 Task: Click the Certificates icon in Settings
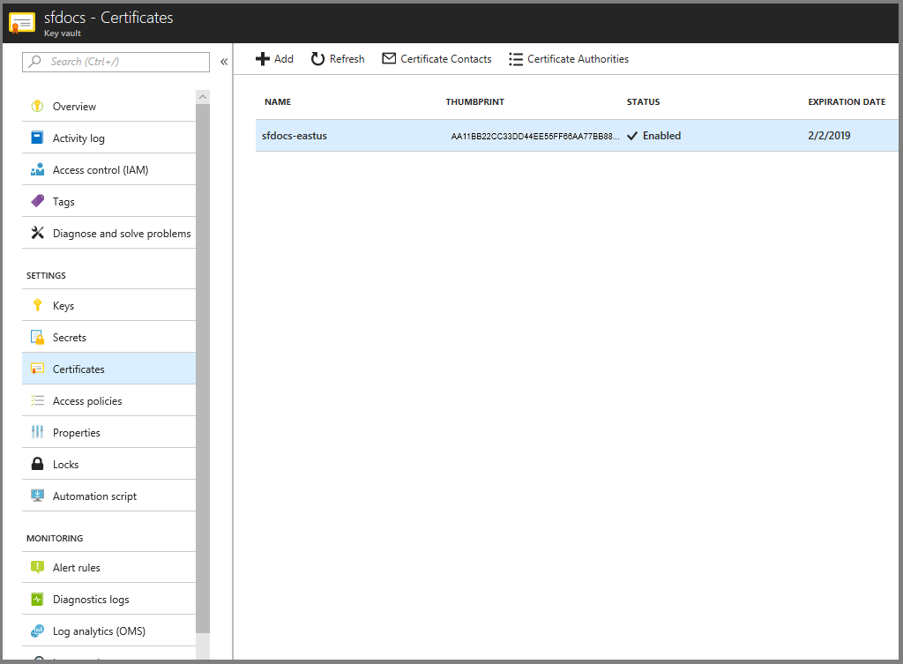39,369
